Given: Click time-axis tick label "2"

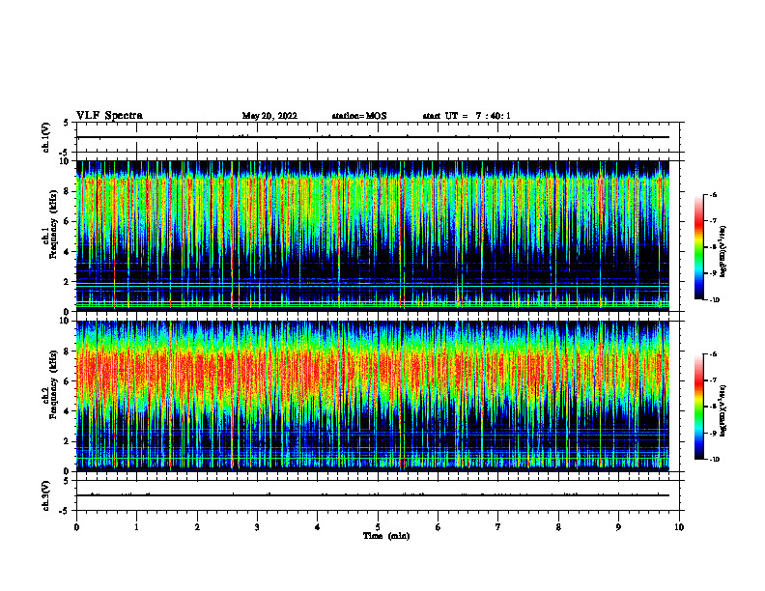Looking at the screenshot, I should [x=197, y=527].
